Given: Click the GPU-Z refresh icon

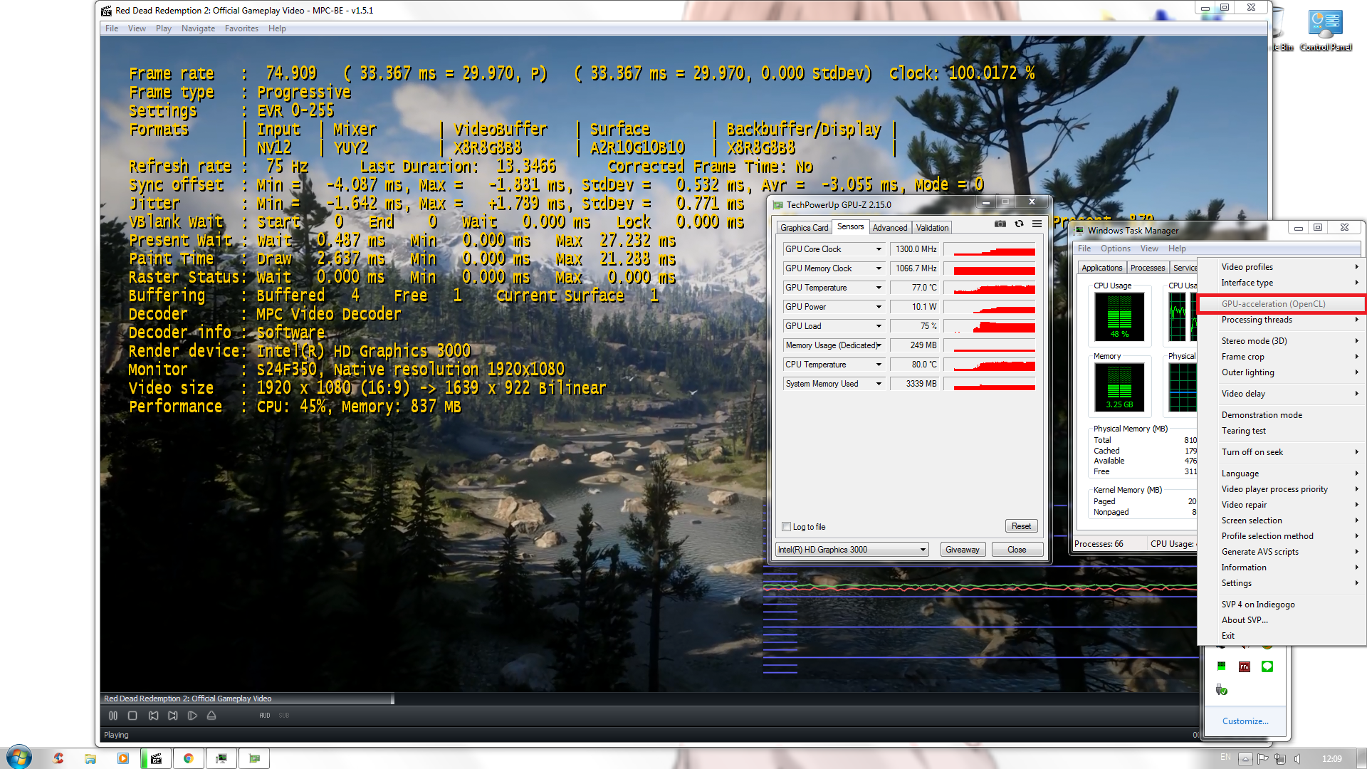Looking at the screenshot, I should click(x=1019, y=224).
